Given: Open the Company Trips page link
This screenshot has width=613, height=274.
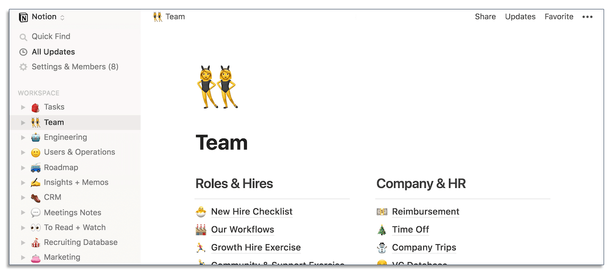Looking at the screenshot, I should pos(424,247).
